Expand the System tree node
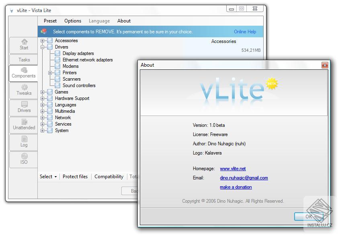 (x=42, y=130)
